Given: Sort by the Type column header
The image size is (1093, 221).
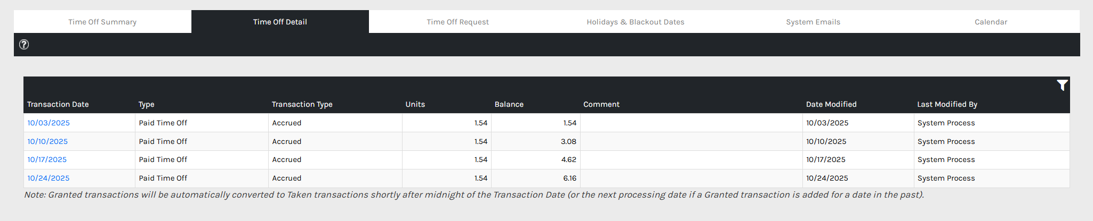Looking at the screenshot, I should point(147,104).
